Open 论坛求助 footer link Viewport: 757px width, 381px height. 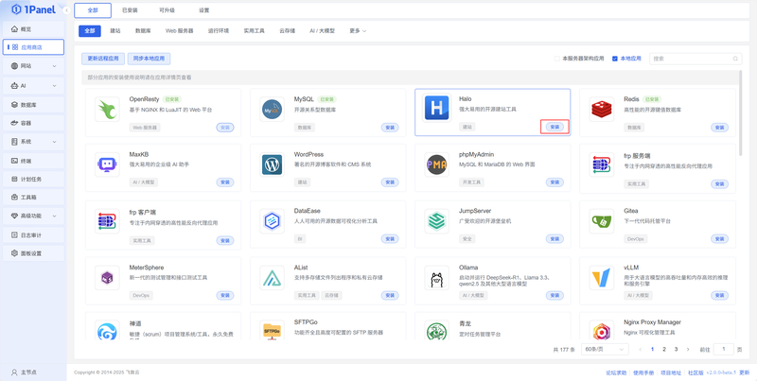(x=617, y=372)
